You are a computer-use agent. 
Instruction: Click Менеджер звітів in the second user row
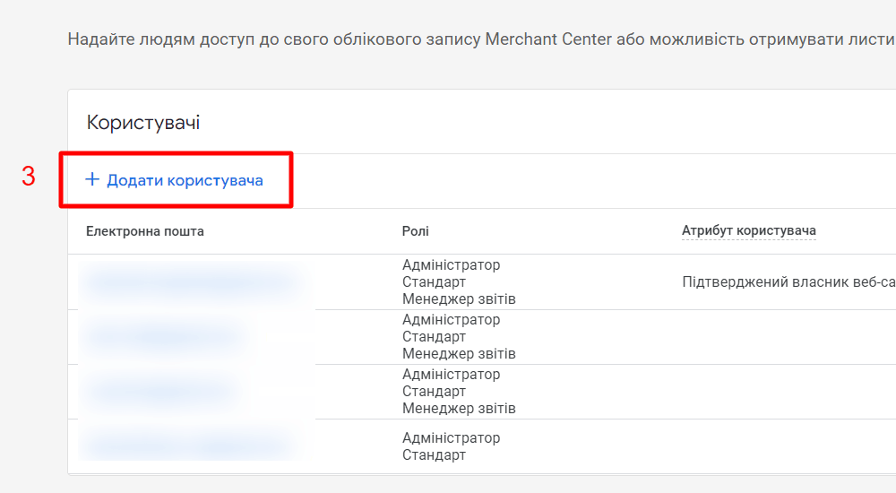coord(459,354)
